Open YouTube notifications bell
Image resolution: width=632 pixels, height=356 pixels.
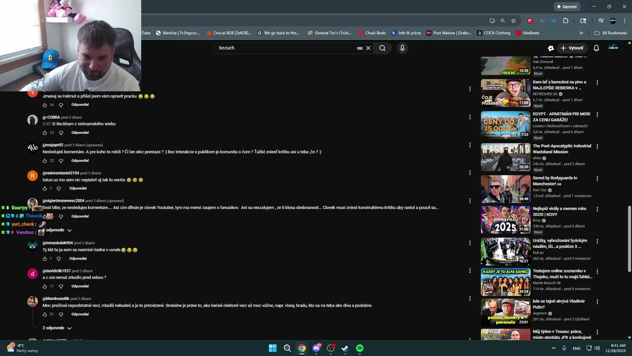[596, 48]
